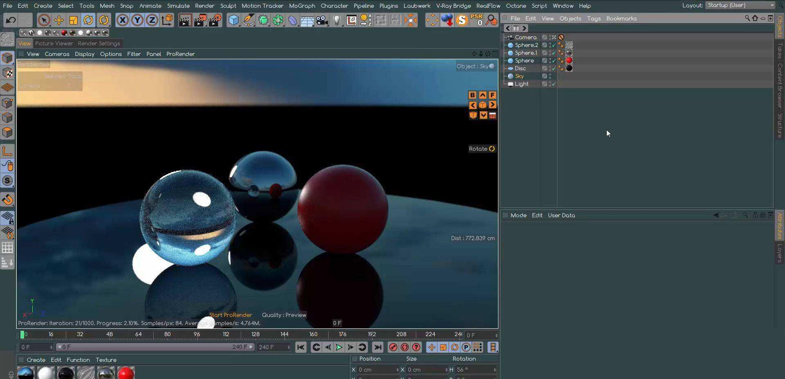Toggle enable checkmark for Light
The width and height of the screenshot is (785, 379).
pyautogui.click(x=554, y=84)
